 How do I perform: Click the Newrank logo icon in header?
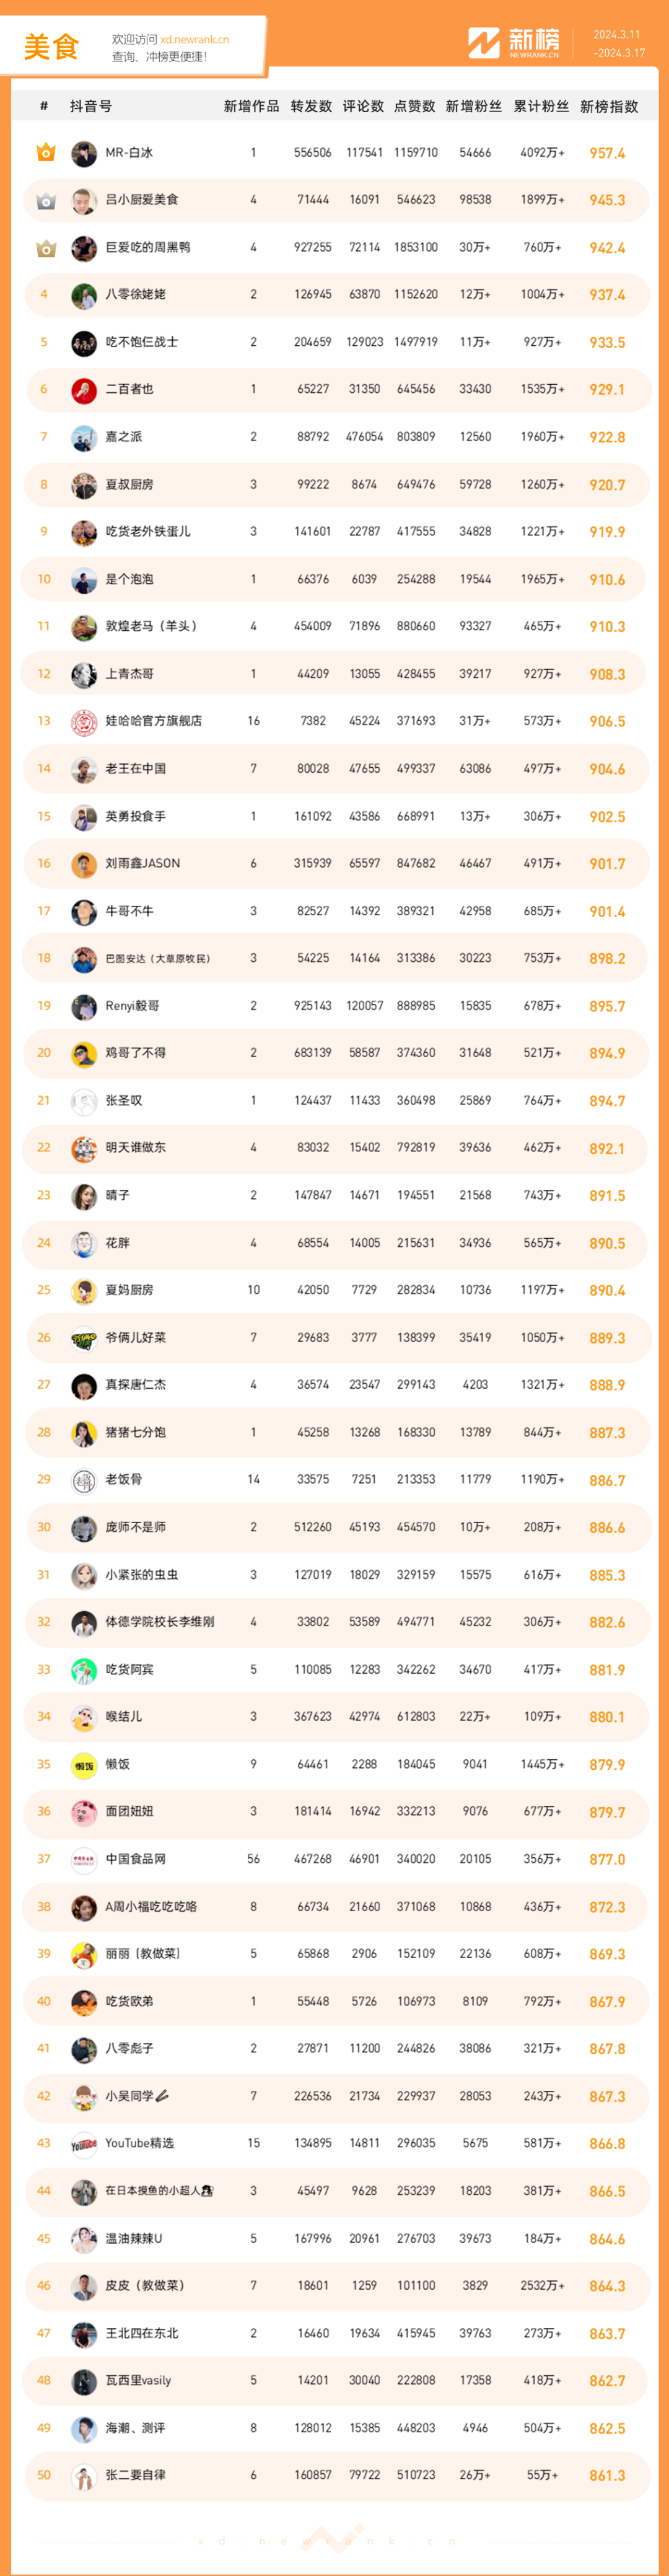click(484, 43)
